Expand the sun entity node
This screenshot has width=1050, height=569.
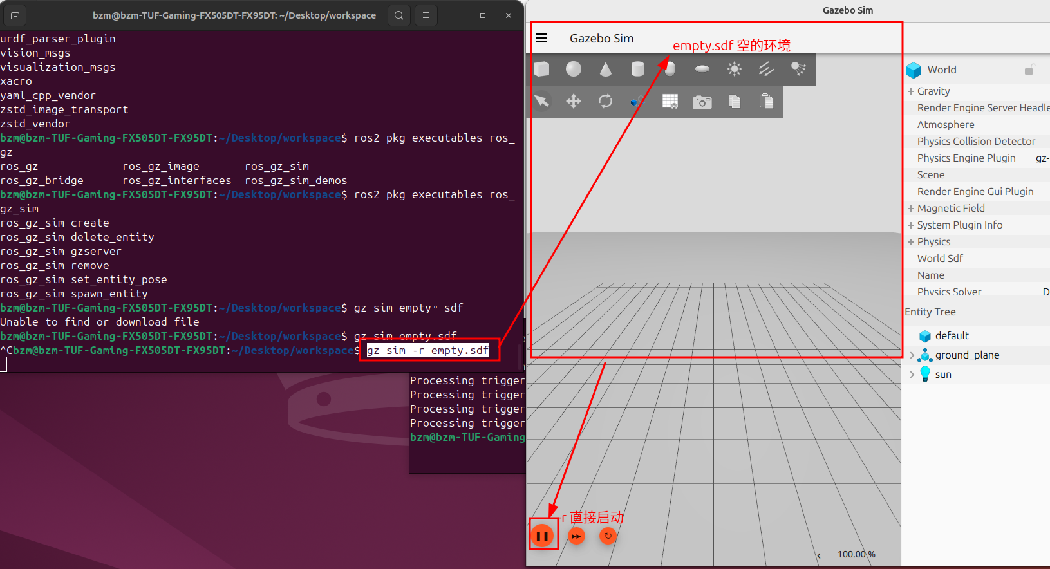pos(912,375)
